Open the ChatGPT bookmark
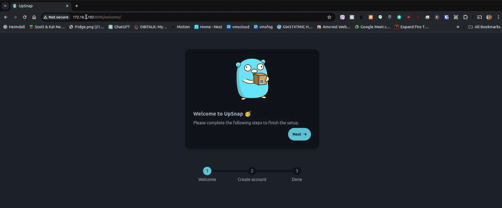The height and width of the screenshot is (208, 502). [x=119, y=27]
